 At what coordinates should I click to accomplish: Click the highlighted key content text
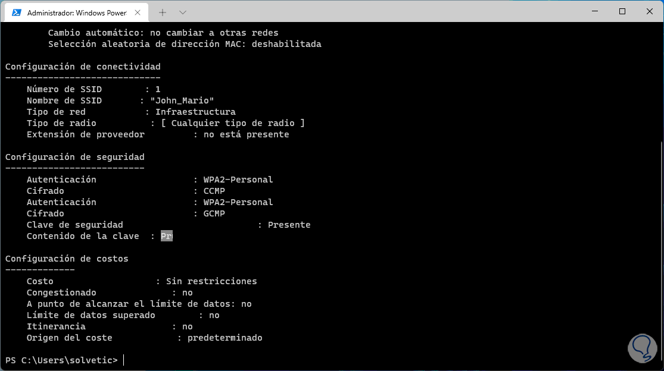tap(167, 237)
